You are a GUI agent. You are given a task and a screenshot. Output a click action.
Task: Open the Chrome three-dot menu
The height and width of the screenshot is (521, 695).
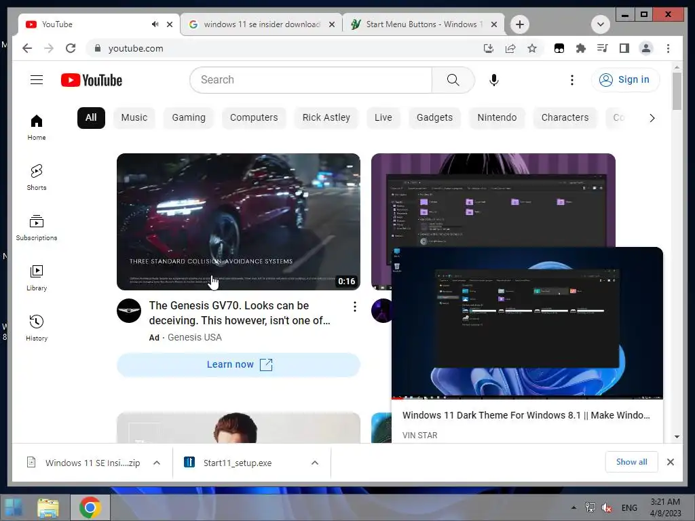(668, 48)
